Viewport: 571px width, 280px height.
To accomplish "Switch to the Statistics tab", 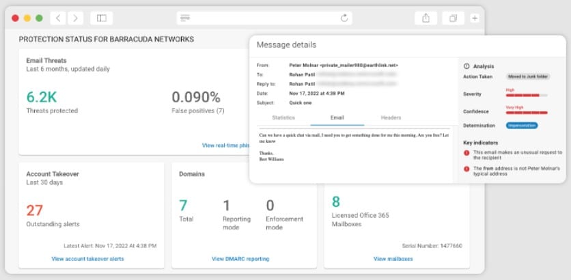I will pyautogui.click(x=283, y=117).
